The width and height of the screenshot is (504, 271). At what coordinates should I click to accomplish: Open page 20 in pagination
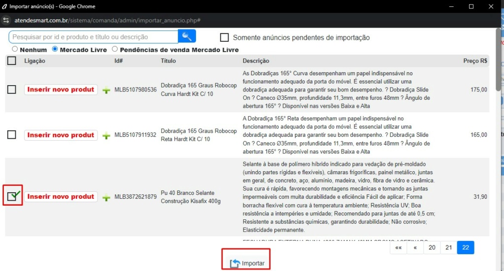[432, 247]
